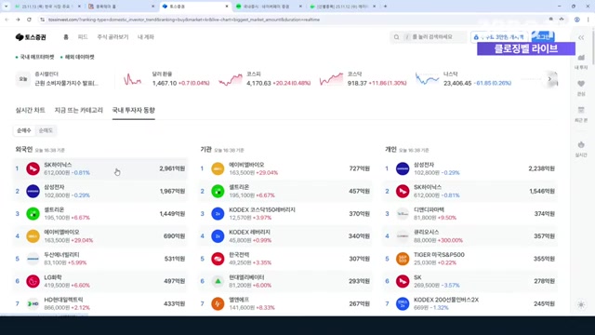This screenshot has height=335, width=595.
Task: Open 달러 환율 index card
Action: tap(166, 79)
